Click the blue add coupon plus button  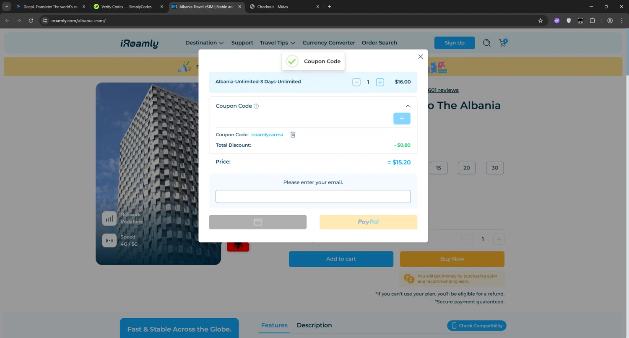tap(402, 119)
